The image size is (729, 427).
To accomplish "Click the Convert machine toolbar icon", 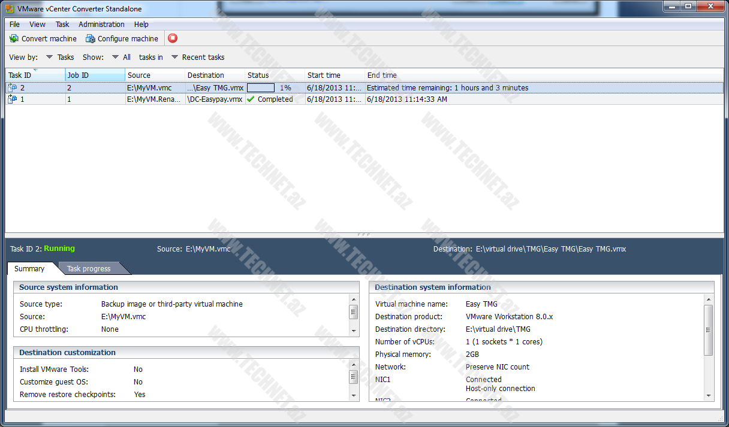I will (14, 38).
